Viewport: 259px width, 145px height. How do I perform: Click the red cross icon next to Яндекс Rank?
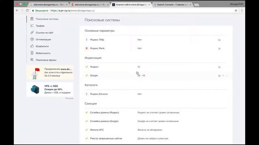pyautogui.click(x=87, y=48)
